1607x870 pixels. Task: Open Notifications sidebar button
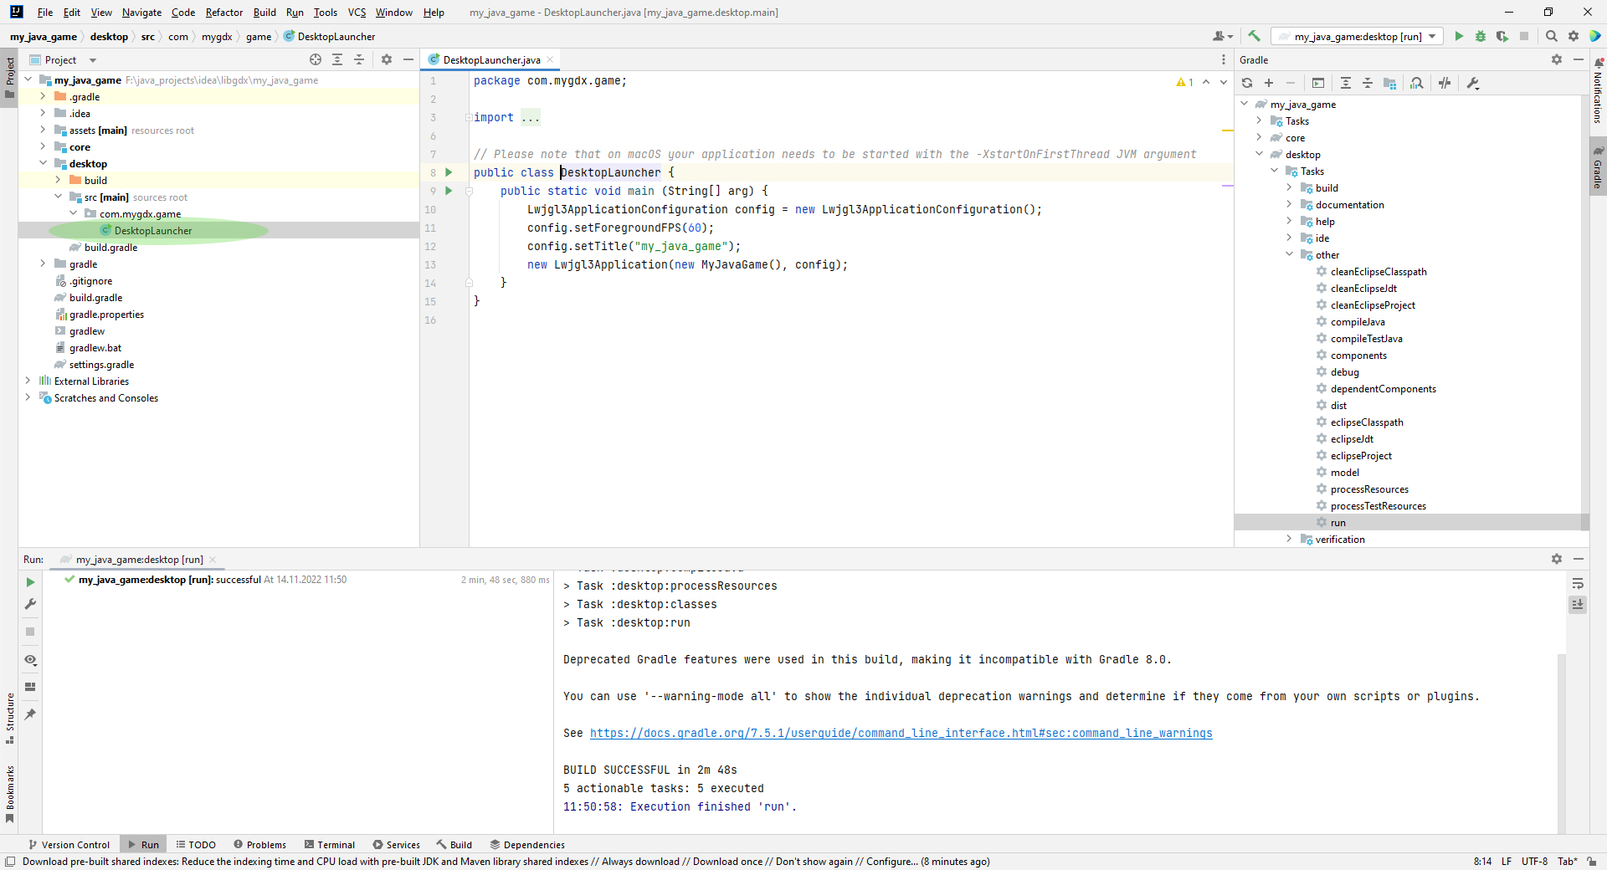click(1598, 90)
